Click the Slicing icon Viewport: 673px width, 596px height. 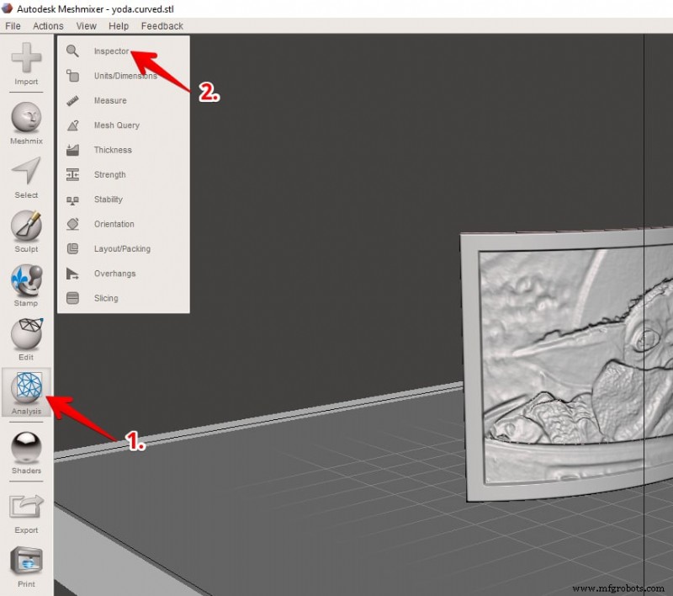[x=72, y=298]
